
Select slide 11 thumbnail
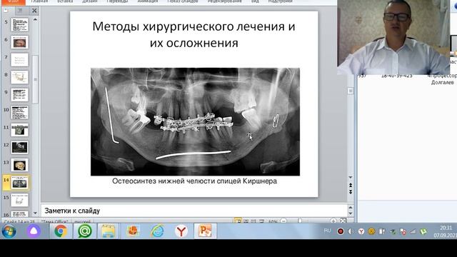point(19,130)
